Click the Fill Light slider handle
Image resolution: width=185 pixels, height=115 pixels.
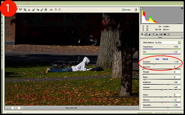click(143, 74)
